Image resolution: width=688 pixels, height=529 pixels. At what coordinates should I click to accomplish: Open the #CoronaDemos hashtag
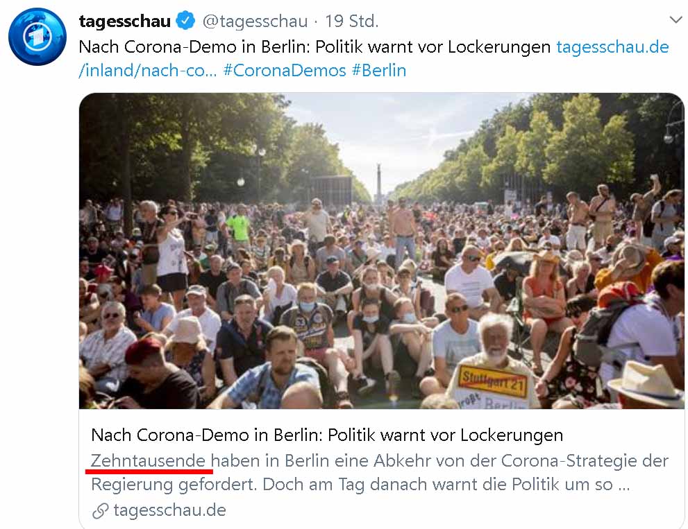285,70
